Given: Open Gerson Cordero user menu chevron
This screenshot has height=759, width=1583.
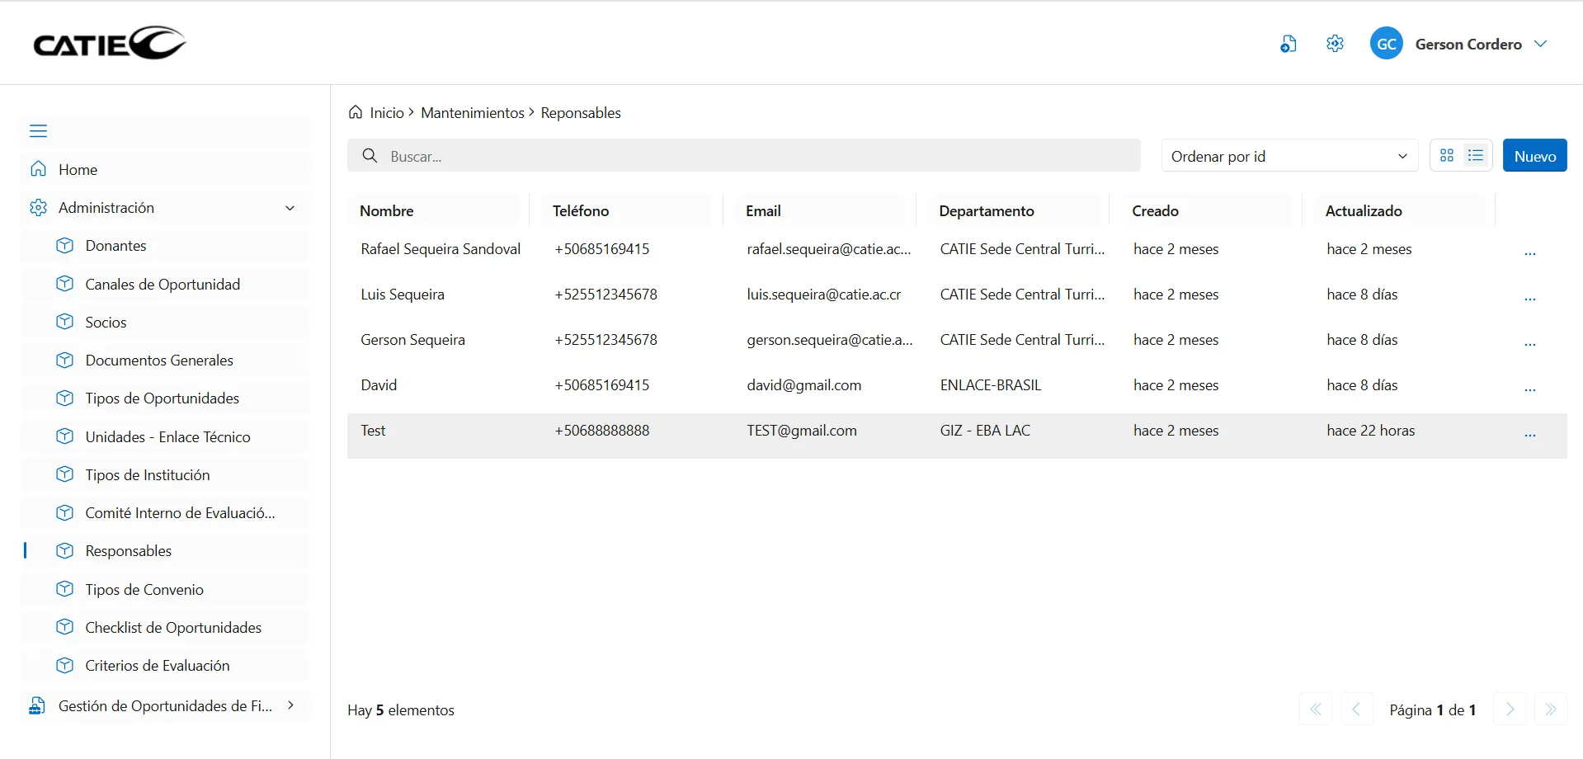Looking at the screenshot, I should (x=1540, y=44).
